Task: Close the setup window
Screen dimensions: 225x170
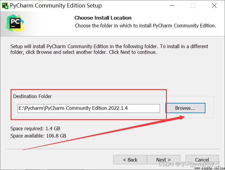Action: coord(214,6)
